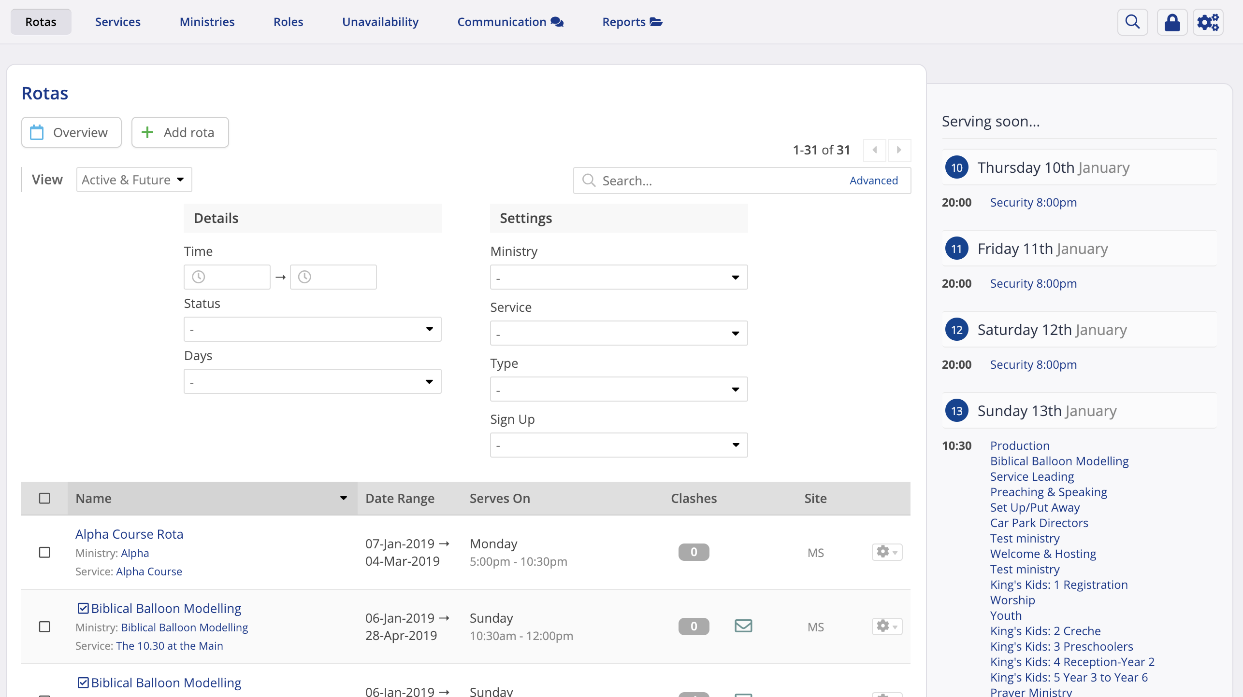Expand the Sign Up filter dropdown

619,445
